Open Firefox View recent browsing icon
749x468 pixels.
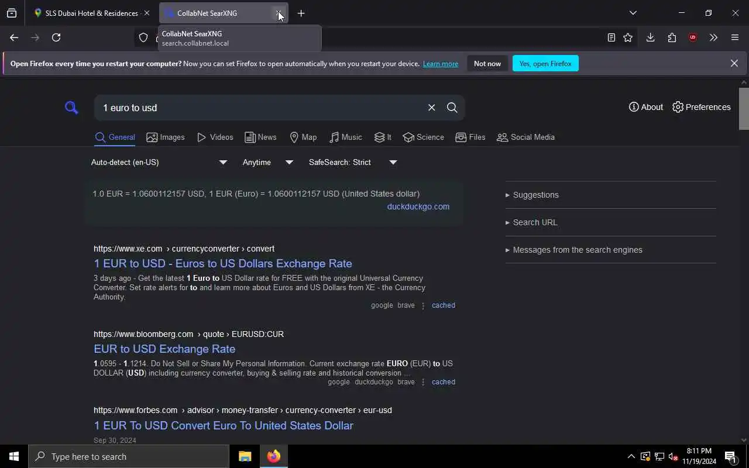point(12,13)
